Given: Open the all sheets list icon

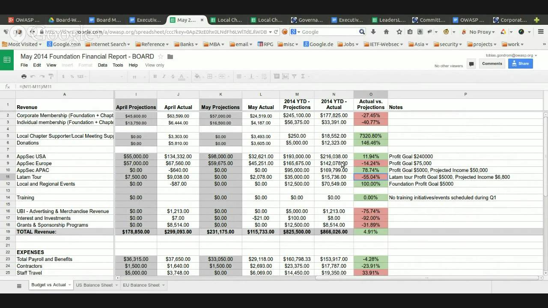Looking at the screenshot, I should [x=19, y=286].
